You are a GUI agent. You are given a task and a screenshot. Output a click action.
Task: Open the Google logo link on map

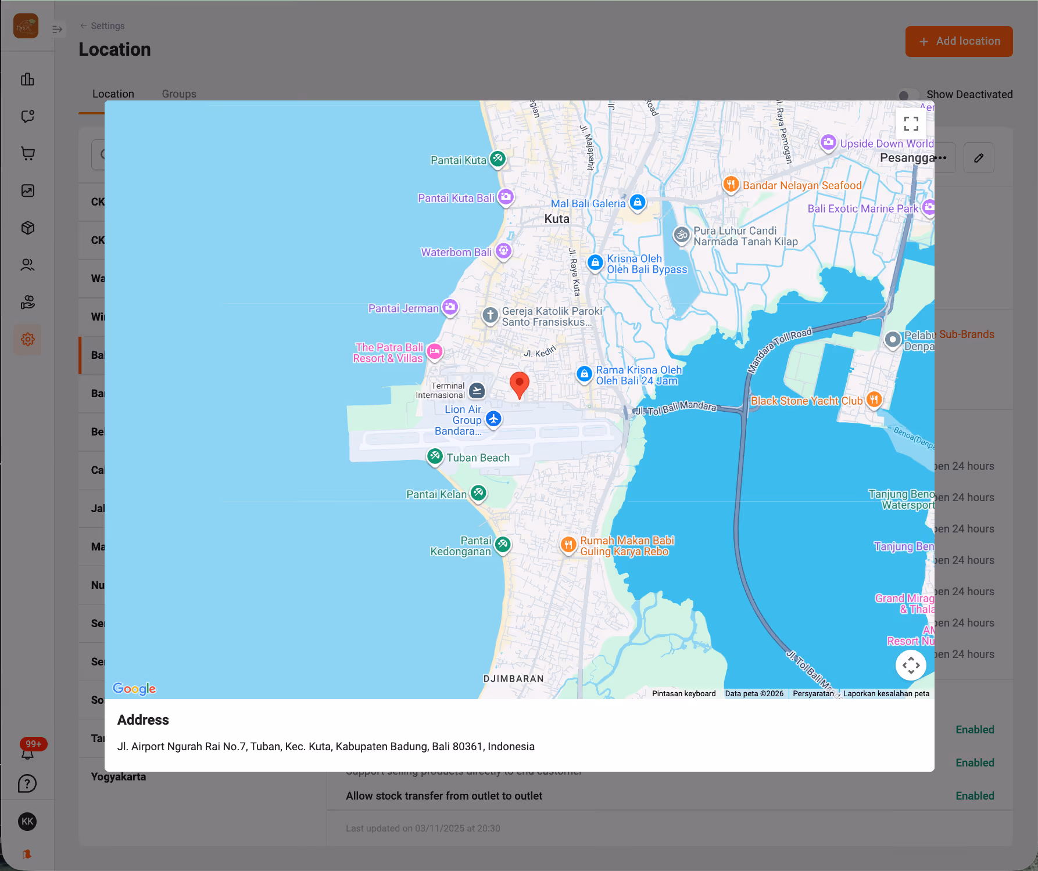click(134, 689)
